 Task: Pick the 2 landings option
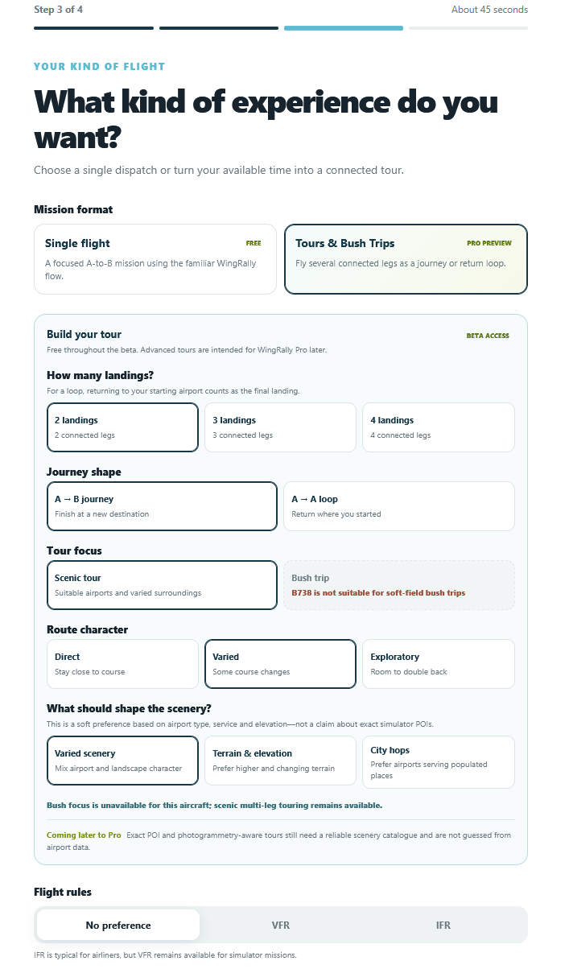(122, 427)
